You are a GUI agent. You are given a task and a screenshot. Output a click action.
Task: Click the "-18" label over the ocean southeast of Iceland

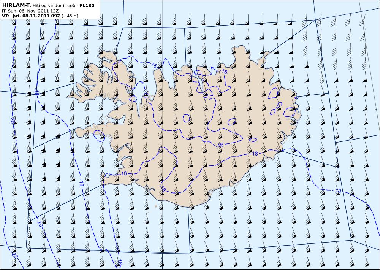(x=337, y=191)
